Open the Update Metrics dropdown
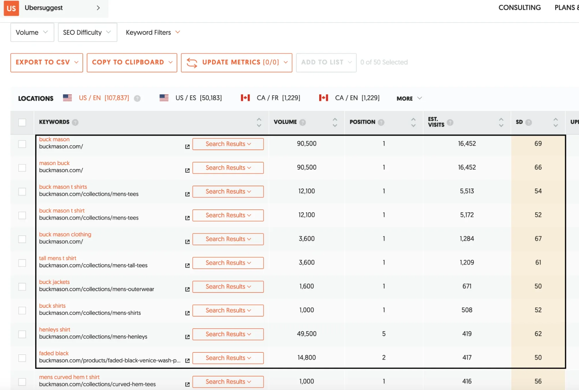Viewport: 579px width, 390px height. point(236,63)
